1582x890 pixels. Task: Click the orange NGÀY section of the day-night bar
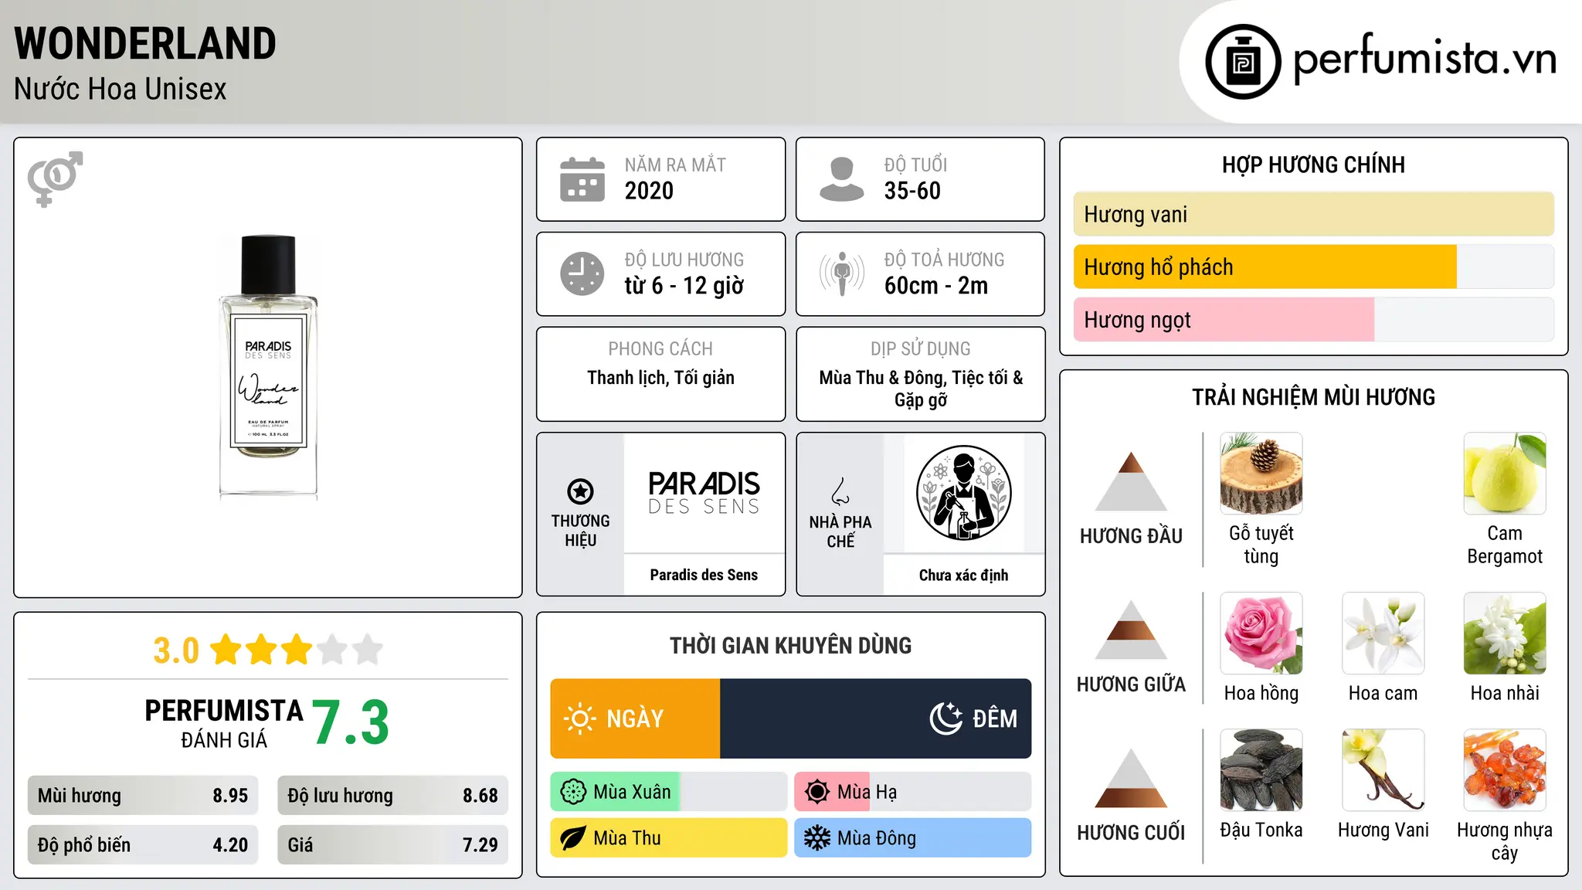(x=635, y=718)
